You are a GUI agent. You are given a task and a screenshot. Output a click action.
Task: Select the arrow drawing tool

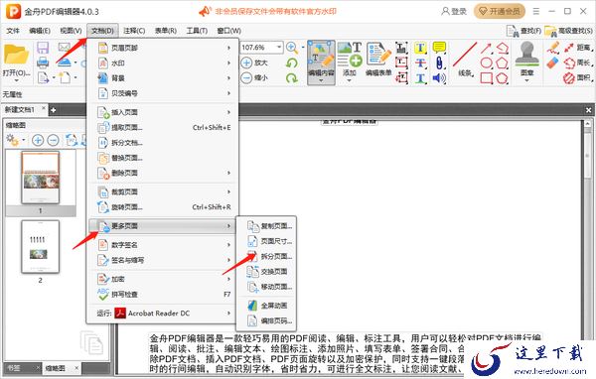click(x=487, y=48)
